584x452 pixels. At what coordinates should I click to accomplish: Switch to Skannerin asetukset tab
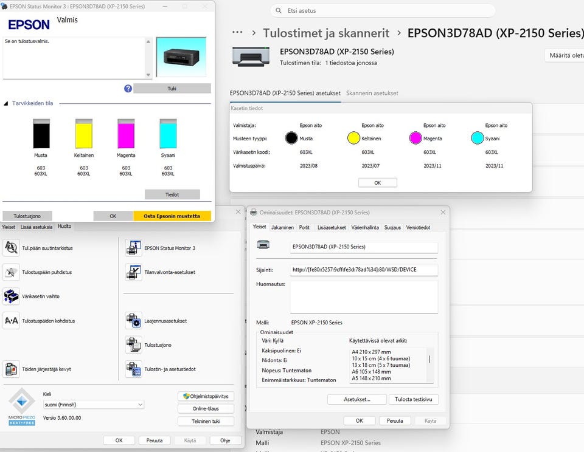click(372, 93)
